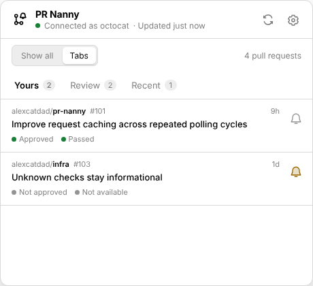The image size is (313, 286).
Task: Switch to the Recent tab
Action: 154,85
